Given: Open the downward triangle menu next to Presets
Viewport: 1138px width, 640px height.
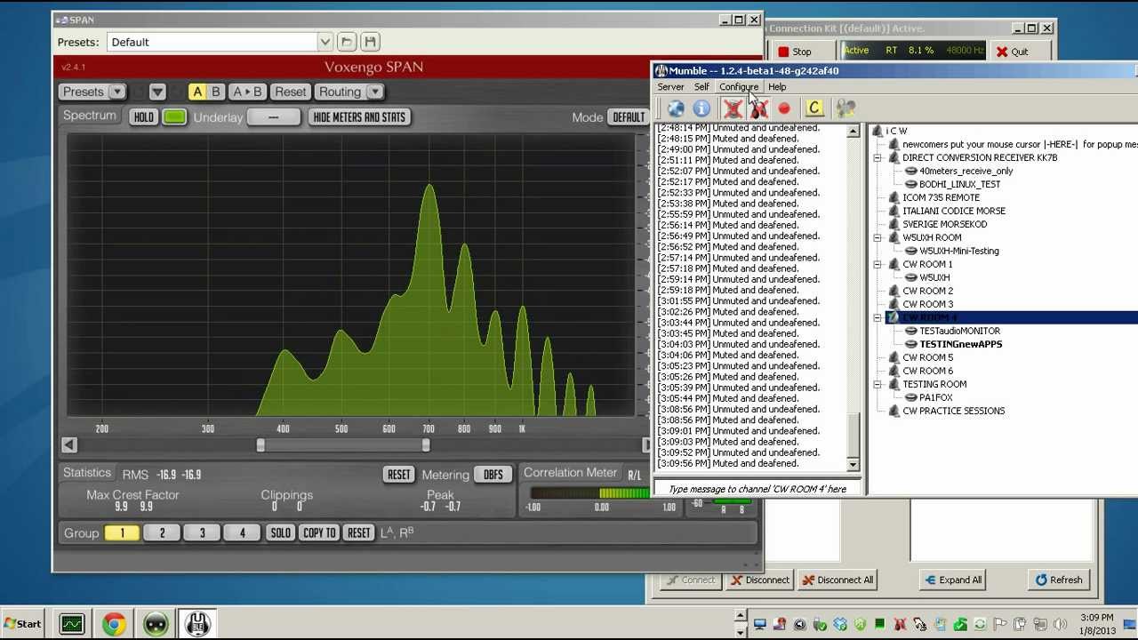Looking at the screenshot, I should (157, 92).
